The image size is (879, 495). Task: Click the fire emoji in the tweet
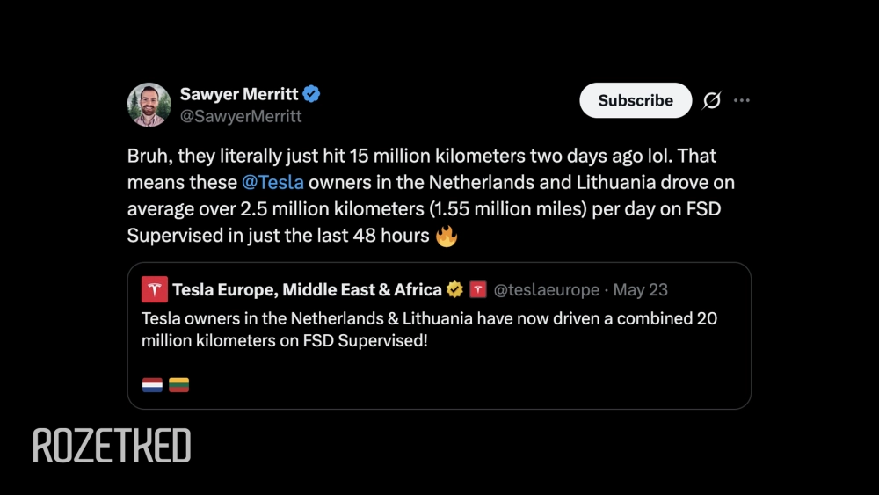447,236
